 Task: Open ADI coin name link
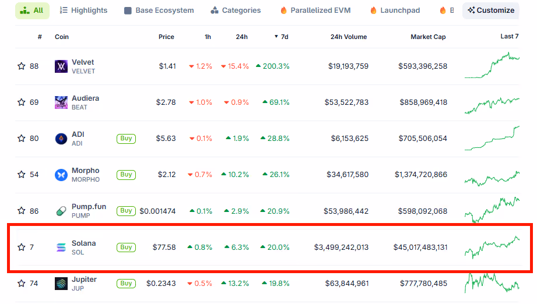coord(78,135)
